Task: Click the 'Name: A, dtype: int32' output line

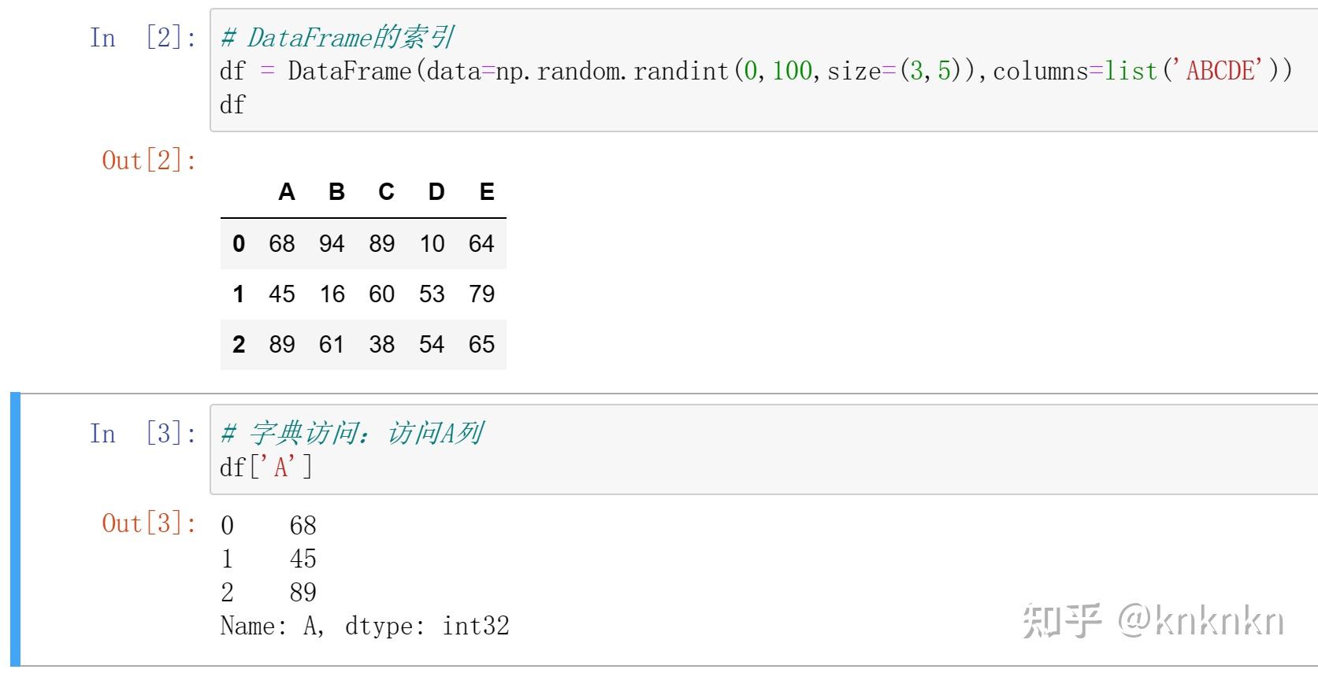Action: coord(365,627)
